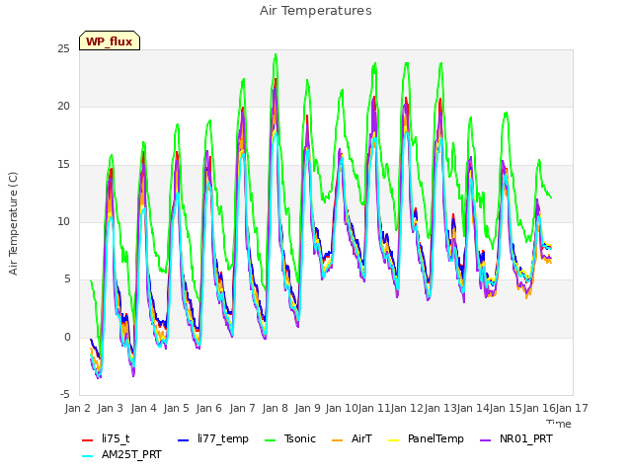Image resolution: width=632 pixels, height=474 pixels.
Task: Toggle the NR01_PRT legend entry
Action: pos(516,438)
